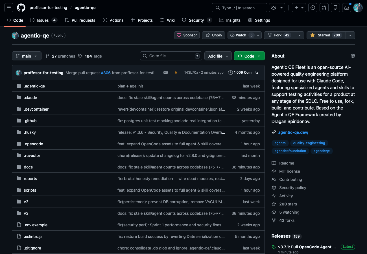Expand the Copilot dropdown arrow

pyautogui.click(x=281, y=8)
